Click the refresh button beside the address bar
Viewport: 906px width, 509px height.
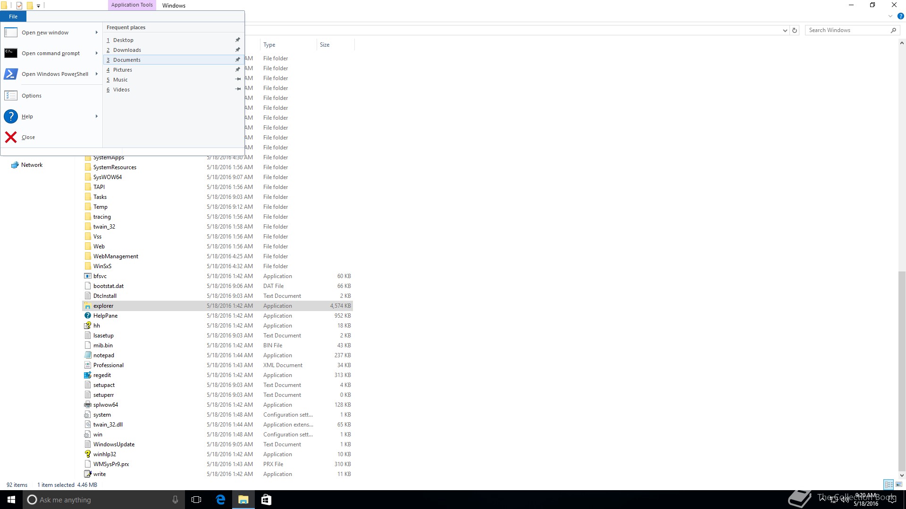[x=795, y=30]
